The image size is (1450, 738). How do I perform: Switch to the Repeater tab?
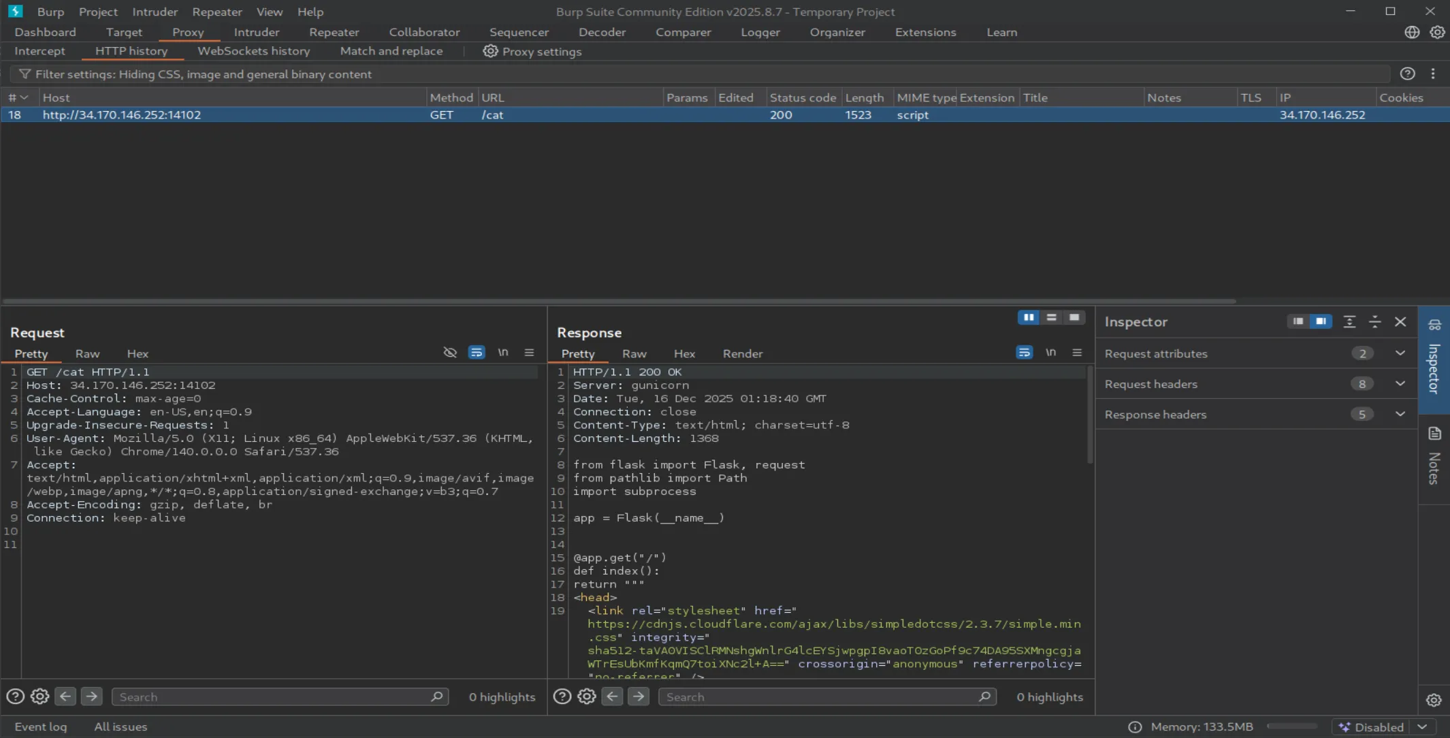pos(334,32)
